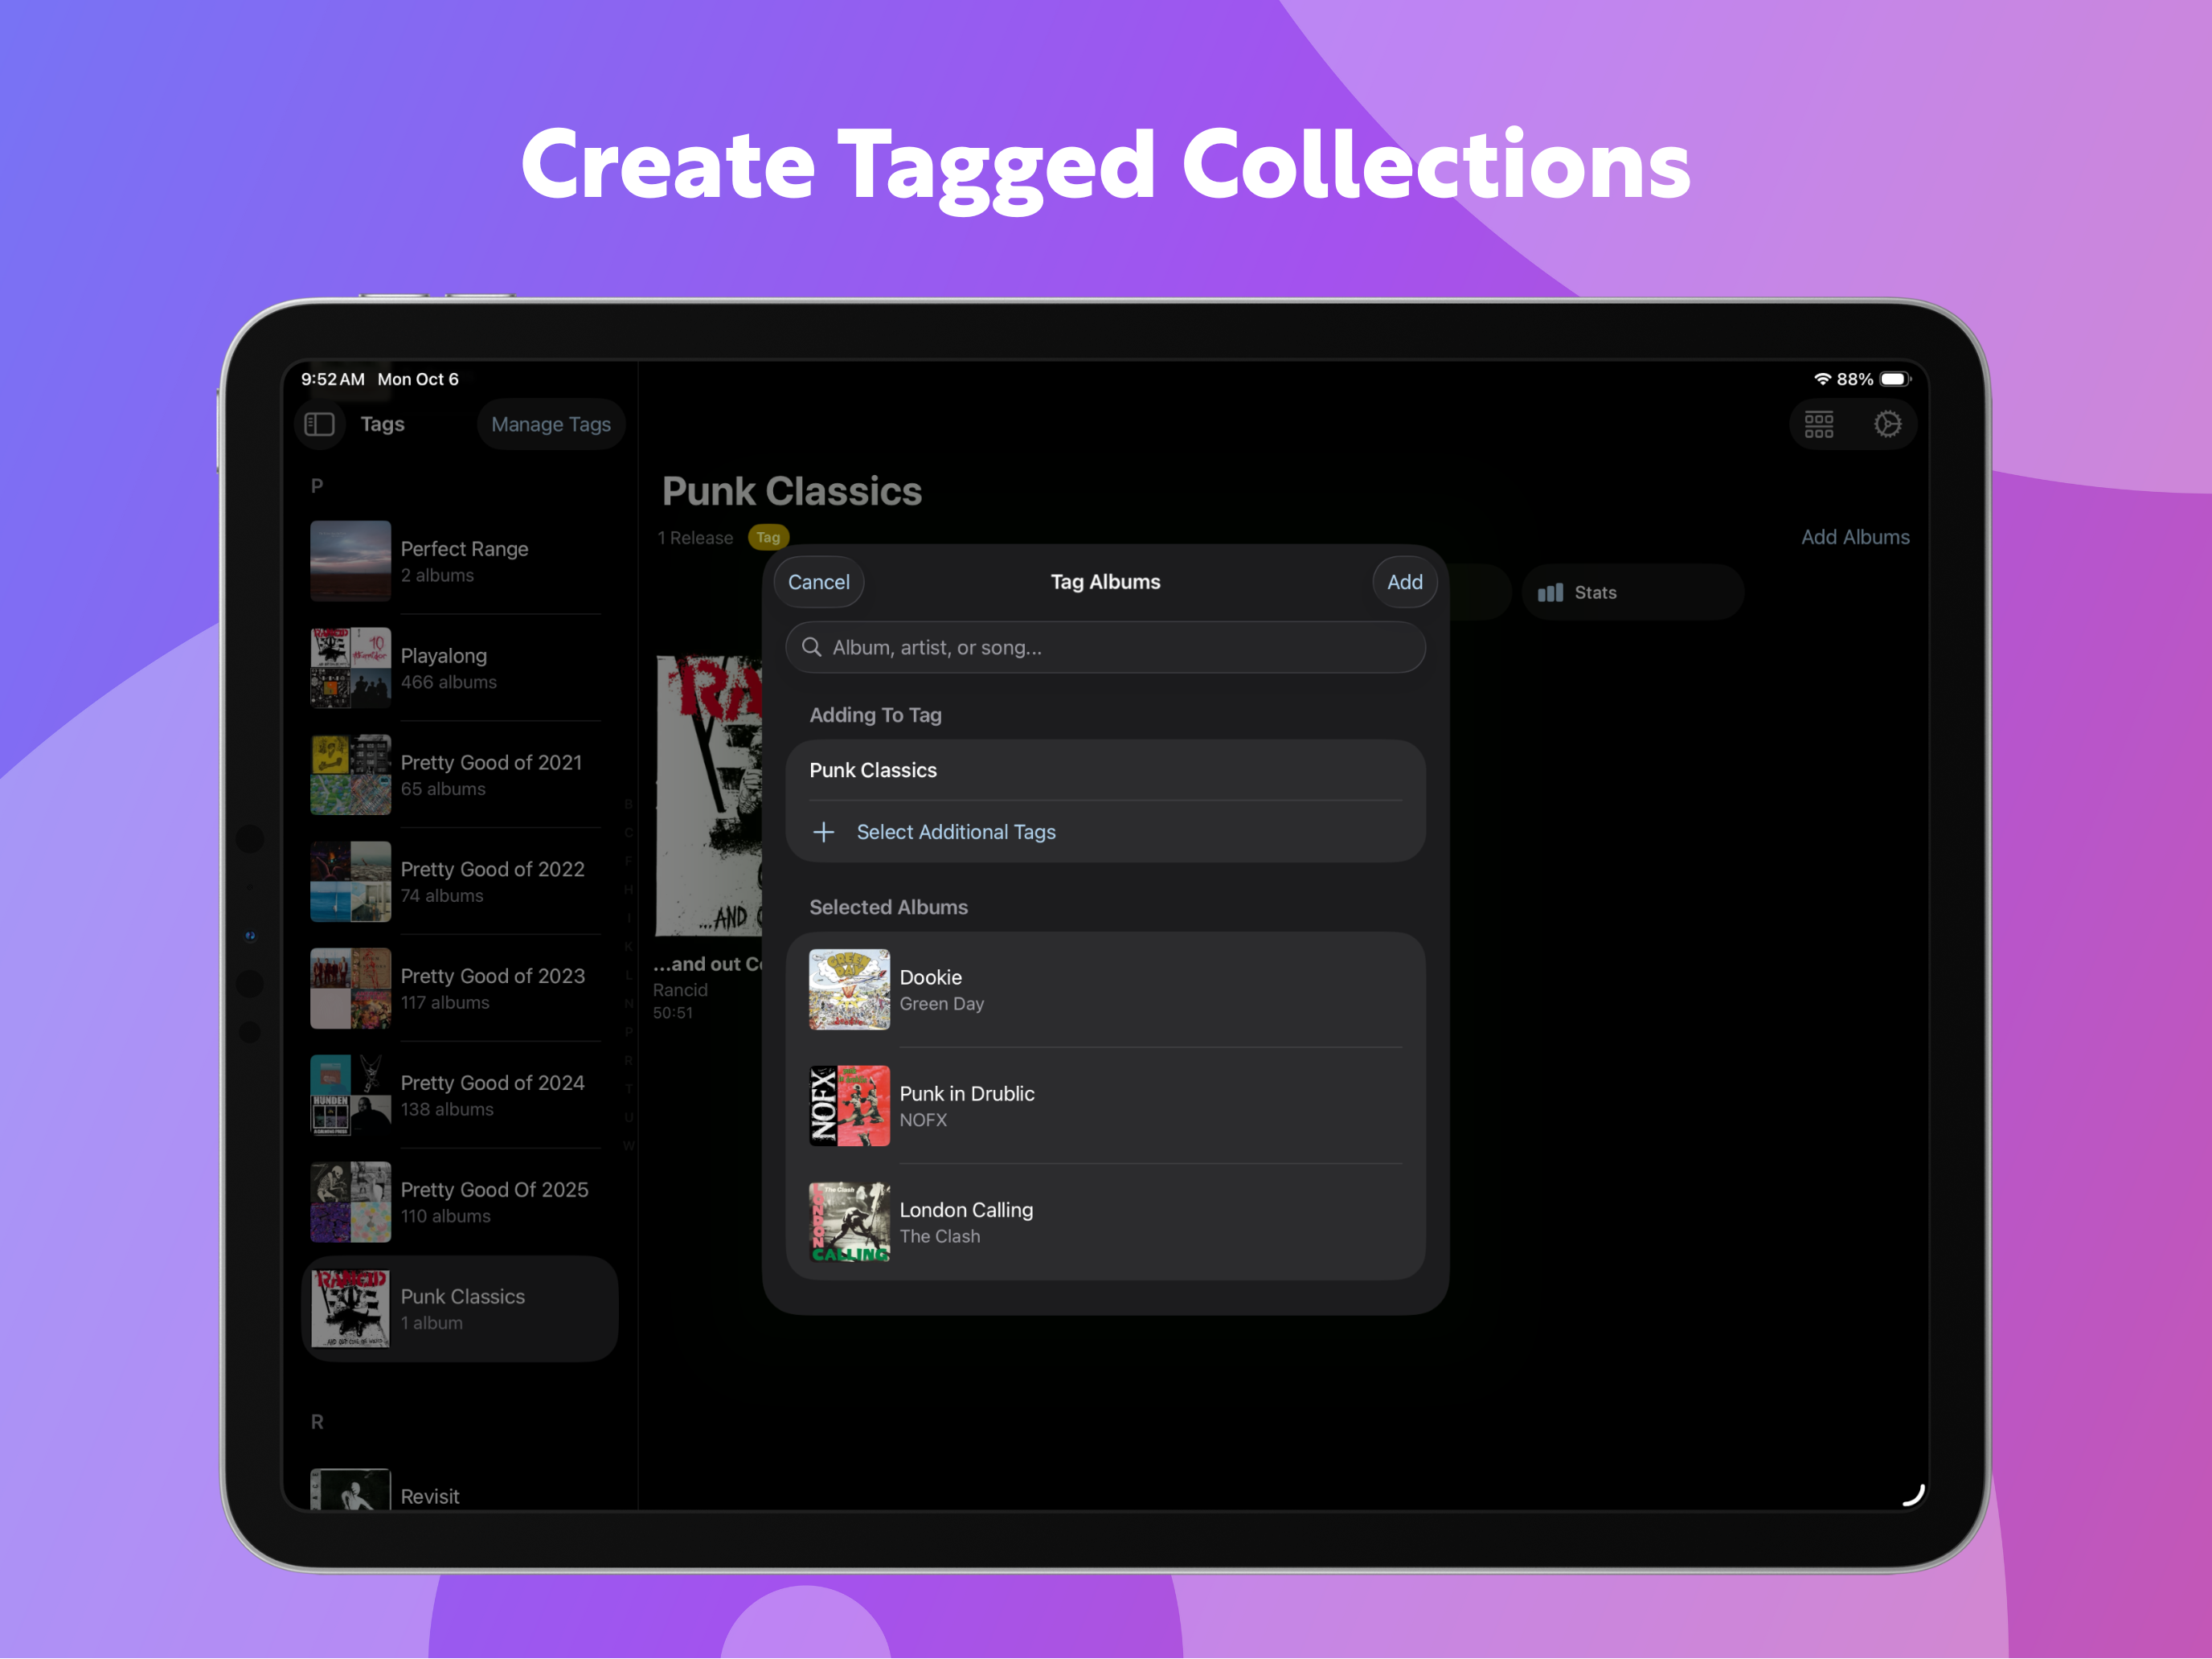This screenshot has height=1659, width=2212.
Task: Check the Wi-Fi status icon
Action: 1822,379
